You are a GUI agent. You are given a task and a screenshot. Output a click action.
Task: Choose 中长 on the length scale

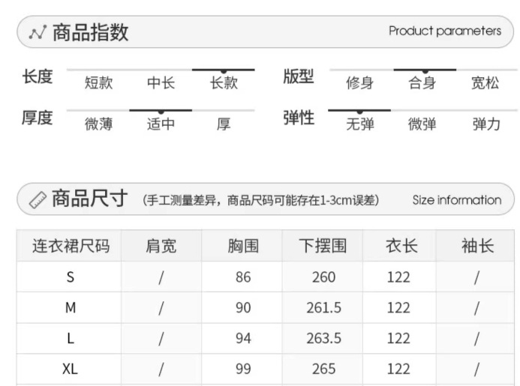point(161,82)
